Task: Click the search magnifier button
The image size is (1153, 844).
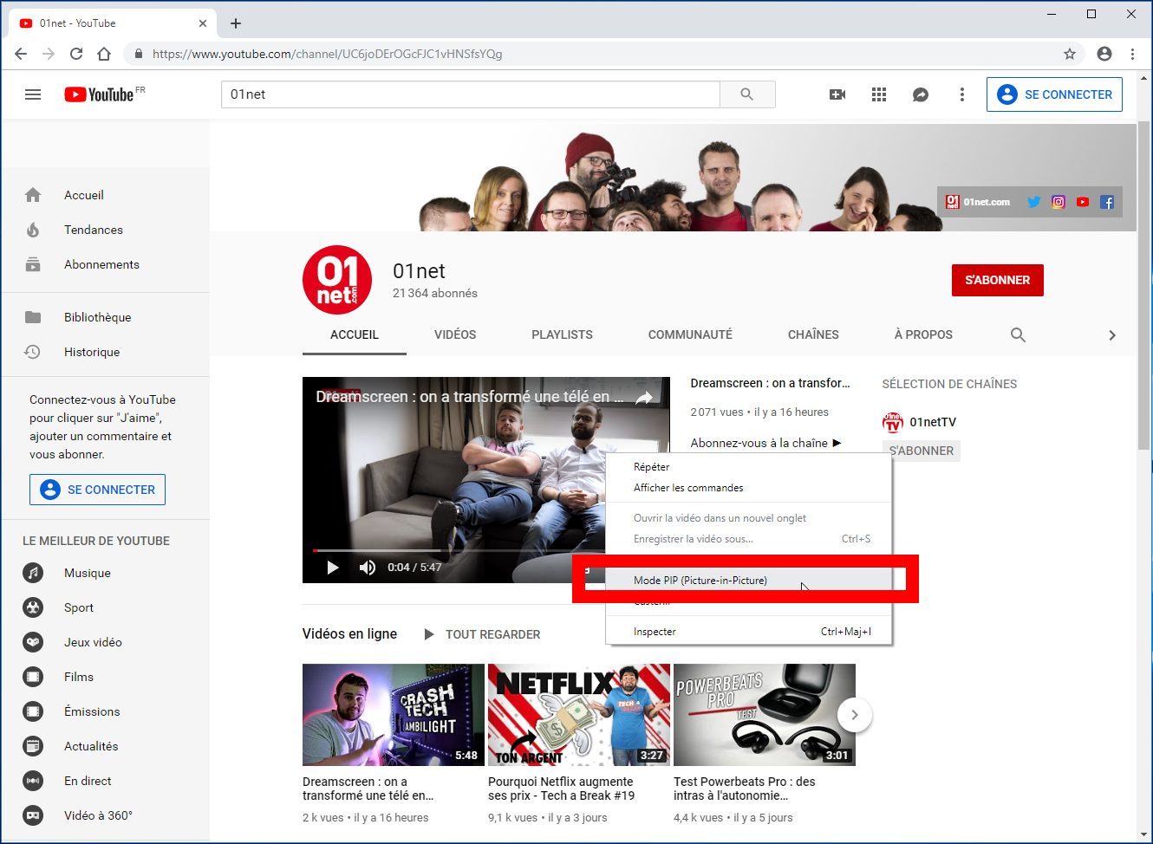Action: click(747, 94)
